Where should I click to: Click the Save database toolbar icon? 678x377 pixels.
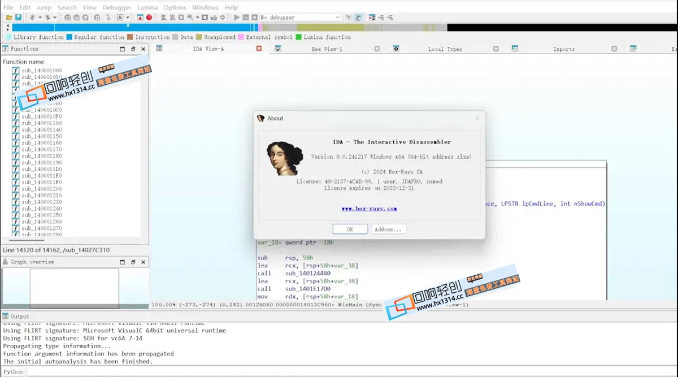coord(18,18)
